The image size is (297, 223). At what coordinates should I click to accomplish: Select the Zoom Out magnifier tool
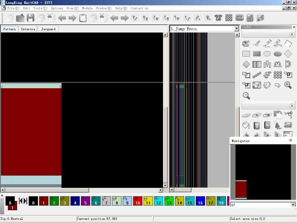[x=246, y=95]
